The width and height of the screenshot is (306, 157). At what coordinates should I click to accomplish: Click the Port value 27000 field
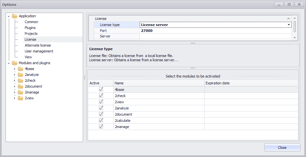[215, 31]
